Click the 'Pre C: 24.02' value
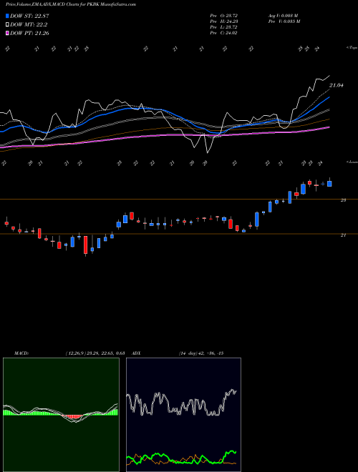The width and height of the screenshot is (358, 472). click(223, 33)
